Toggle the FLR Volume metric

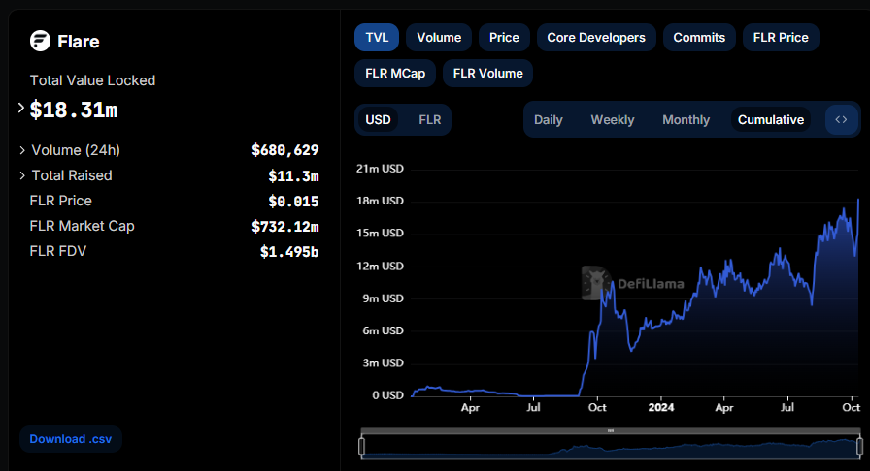point(487,73)
